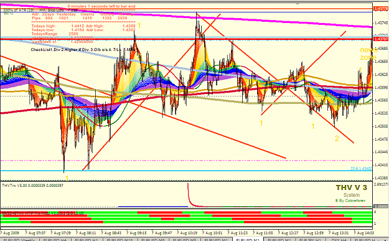The image size is (389, 241).
Task: Click the 1.43505 price scale value
Action: pyautogui.click(x=381, y=126)
